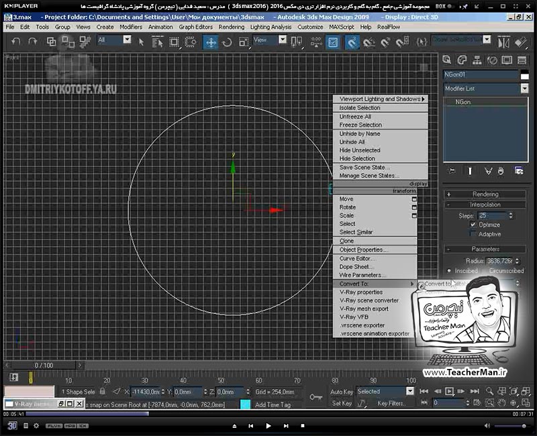Toggle the Adaptive checkbox

point(473,233)
